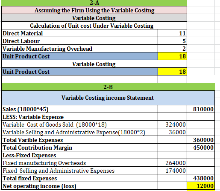Select the Direct Material label cell
Image resolution: width=220 pixels, height=191 pixels.
pos(79,33)
